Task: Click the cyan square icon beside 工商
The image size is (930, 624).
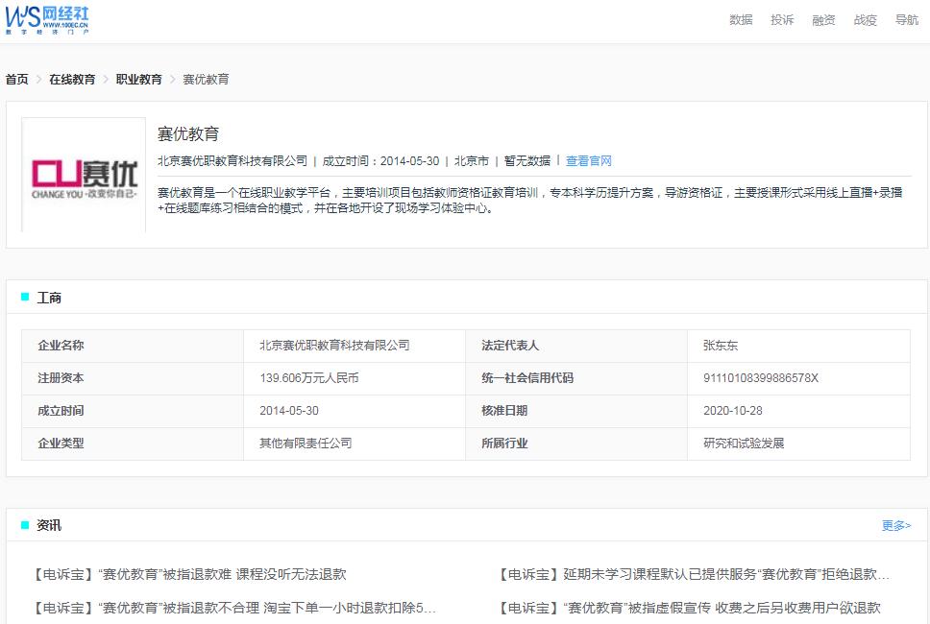Action: coord(25,298)
